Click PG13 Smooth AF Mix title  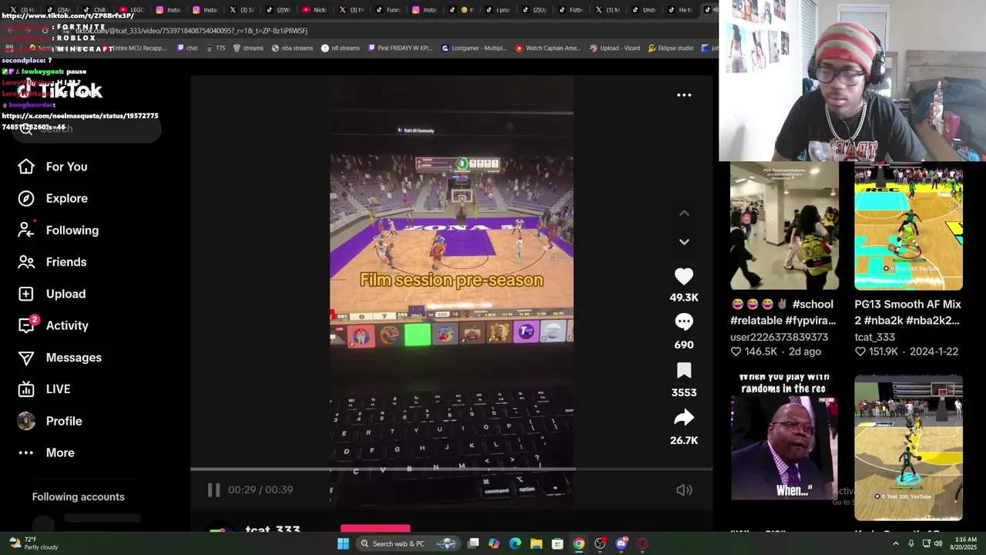point(907,312)
